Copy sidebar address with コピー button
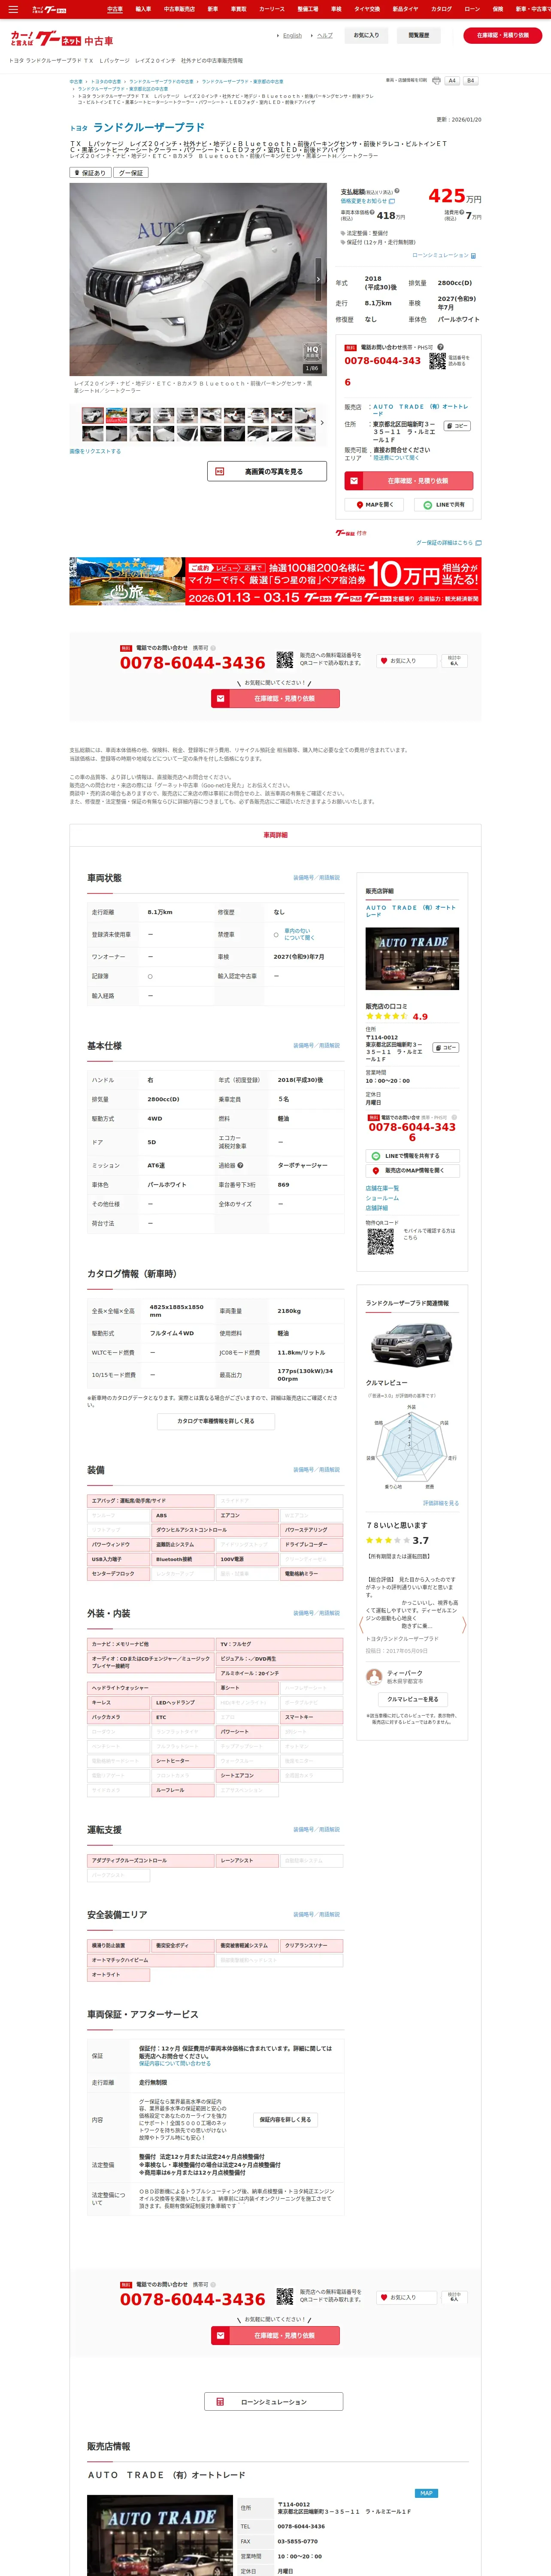551x2576 pixels. [x=446, y=1048]
